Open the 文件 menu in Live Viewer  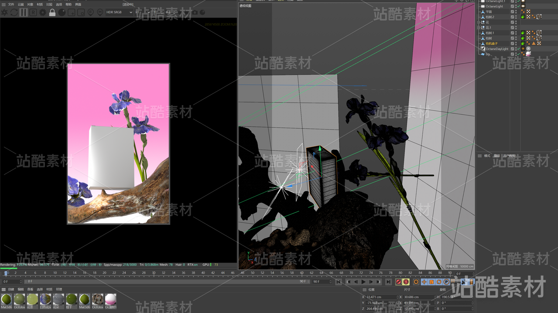(x=11, y=4)
